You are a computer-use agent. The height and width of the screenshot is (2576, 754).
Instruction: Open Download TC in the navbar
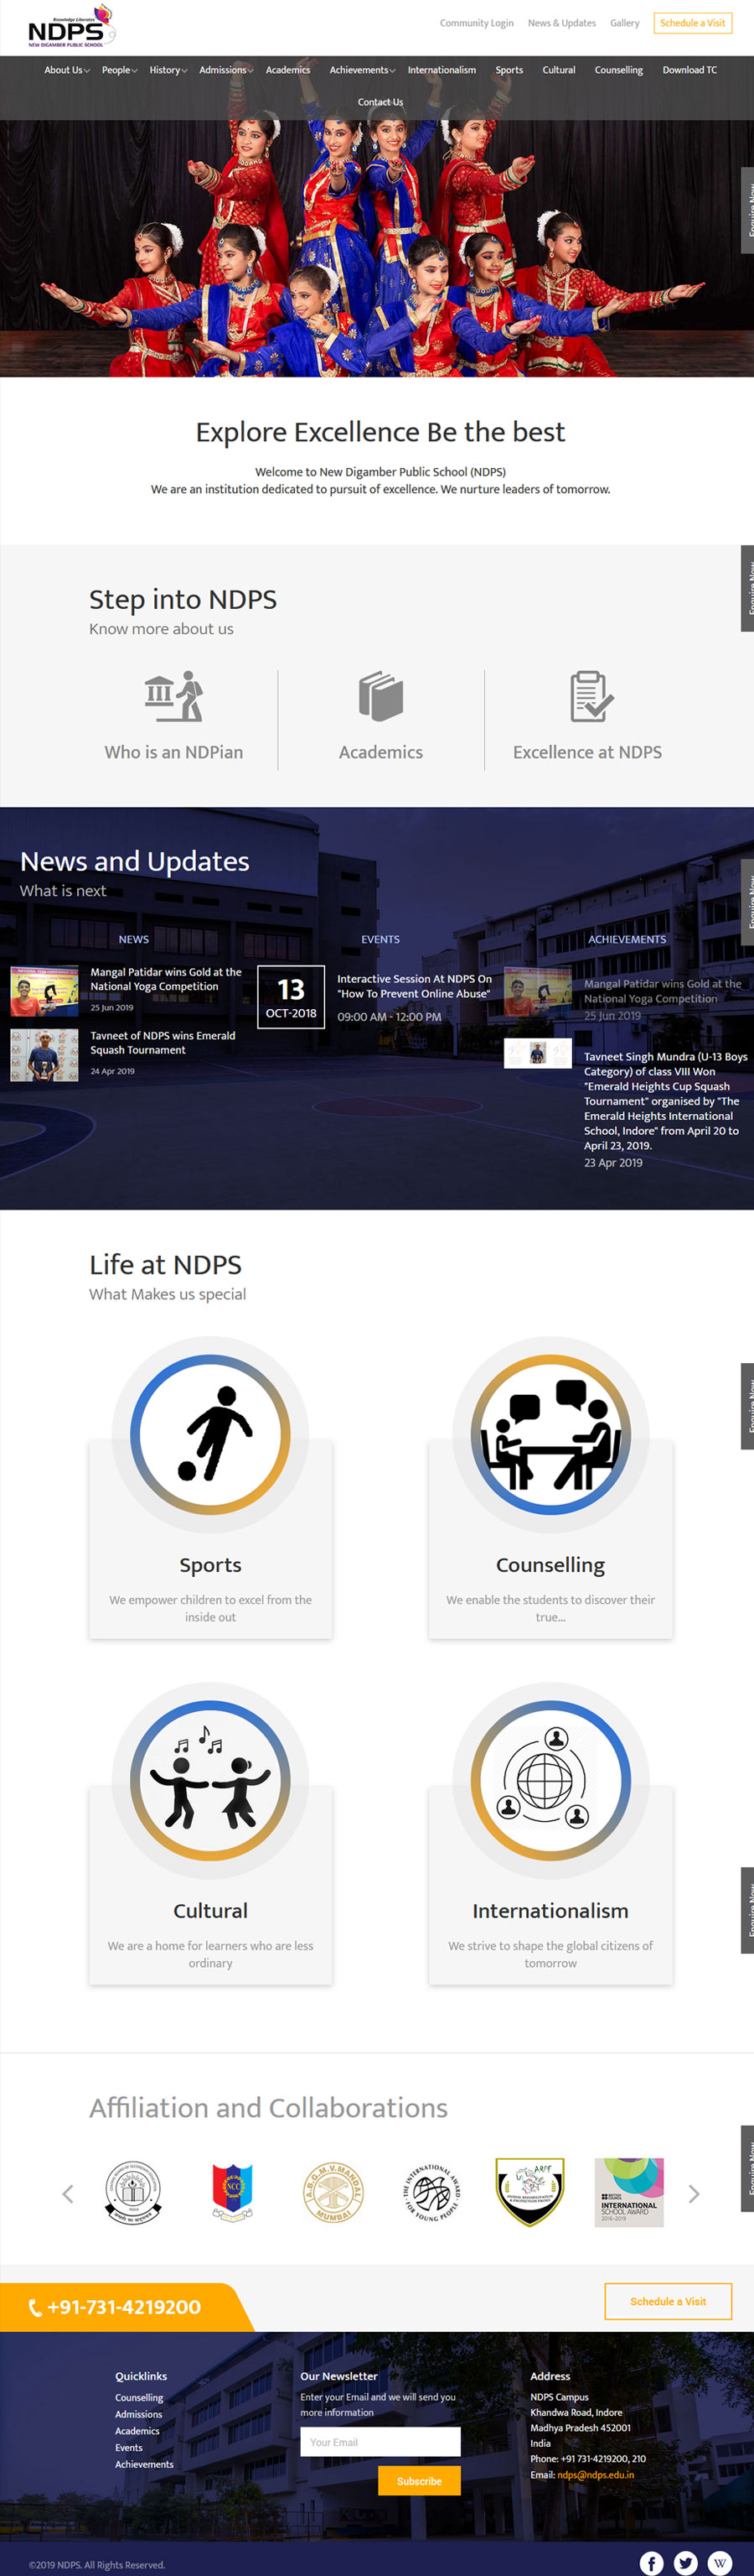coord(689,70)
